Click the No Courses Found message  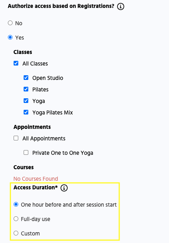(x=36, y=179)
